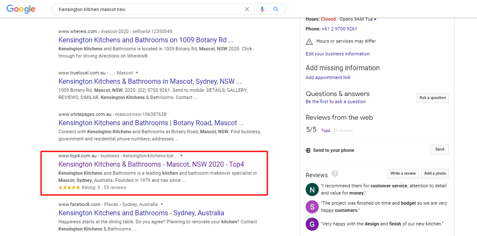Click Add appointment link
The width and height of the screenshot is (477, 236).
[328, 77]
